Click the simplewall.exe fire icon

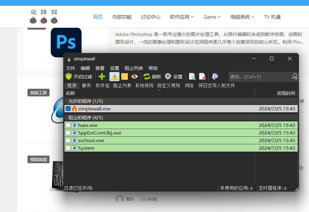point(75,109)
